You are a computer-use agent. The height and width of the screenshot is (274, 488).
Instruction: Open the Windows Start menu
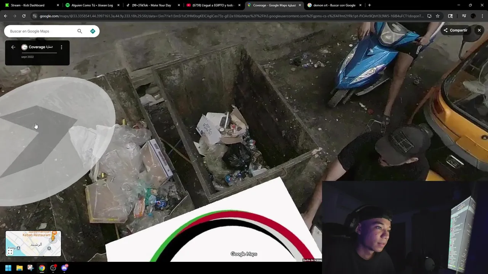[x=8, y=268]
